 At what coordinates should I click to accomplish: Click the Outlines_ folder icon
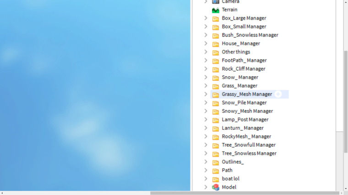[x=216, y=162]
